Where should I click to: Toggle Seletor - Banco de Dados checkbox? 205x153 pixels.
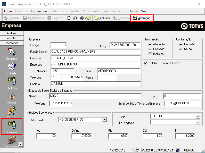pyautogui.click(x=146, y=63)
